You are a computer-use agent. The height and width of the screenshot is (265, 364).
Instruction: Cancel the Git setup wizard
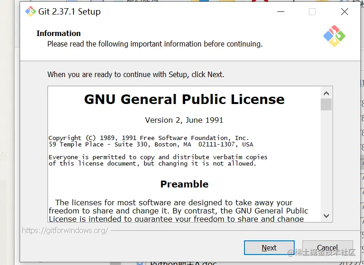(x=328, y=248)
